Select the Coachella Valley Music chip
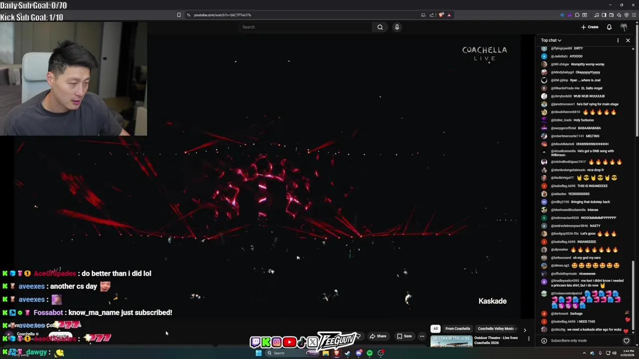Image resolution: width=639 pixels, height=359 pixels. (497, 329)
